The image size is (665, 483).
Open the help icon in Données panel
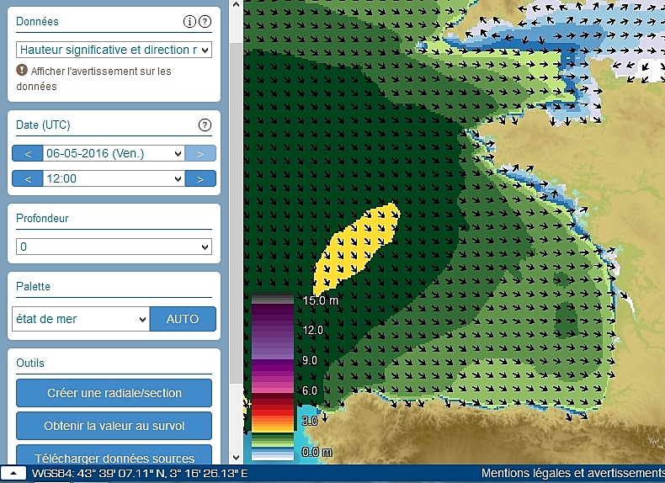(205, 22)
